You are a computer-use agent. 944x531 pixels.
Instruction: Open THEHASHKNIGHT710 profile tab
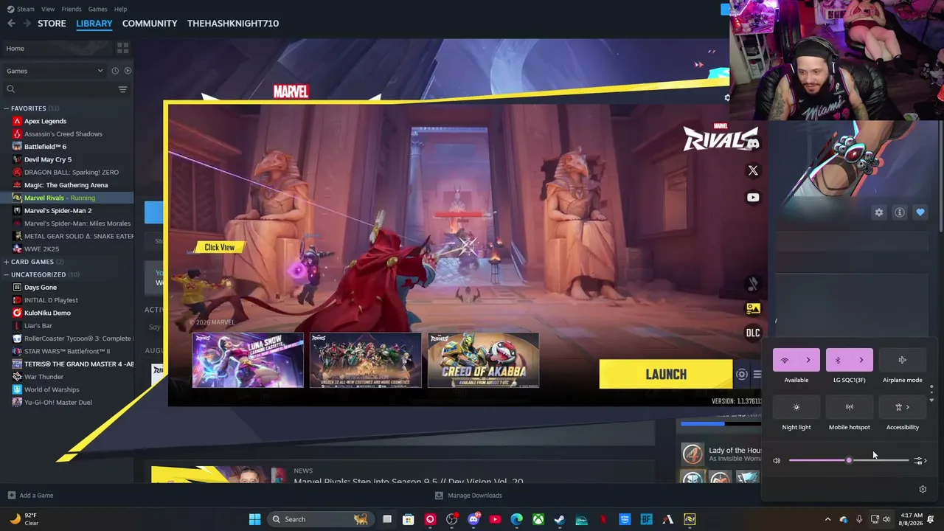[x=233, y=24]
